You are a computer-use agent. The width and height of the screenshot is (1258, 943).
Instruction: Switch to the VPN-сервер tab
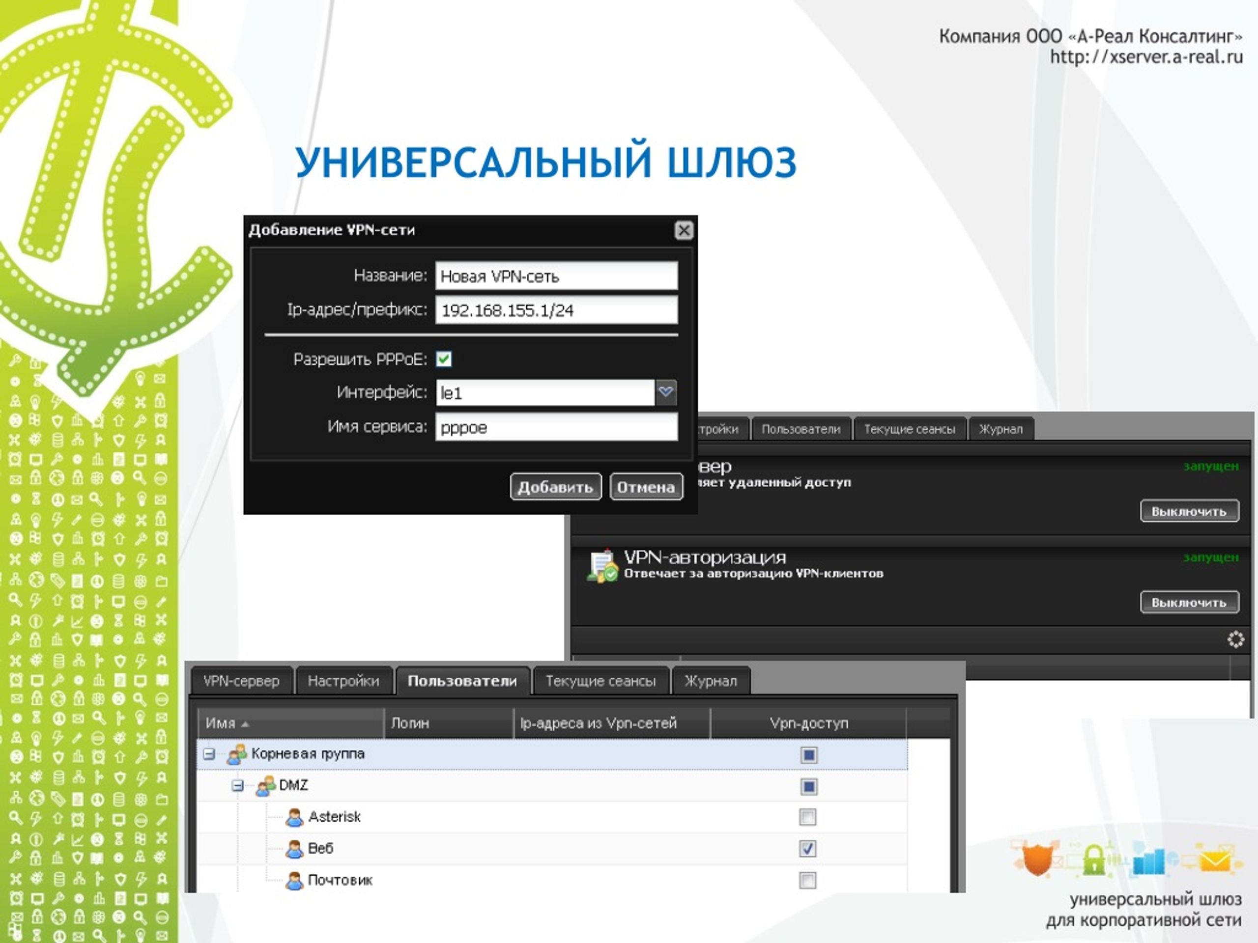pos(241,681)
